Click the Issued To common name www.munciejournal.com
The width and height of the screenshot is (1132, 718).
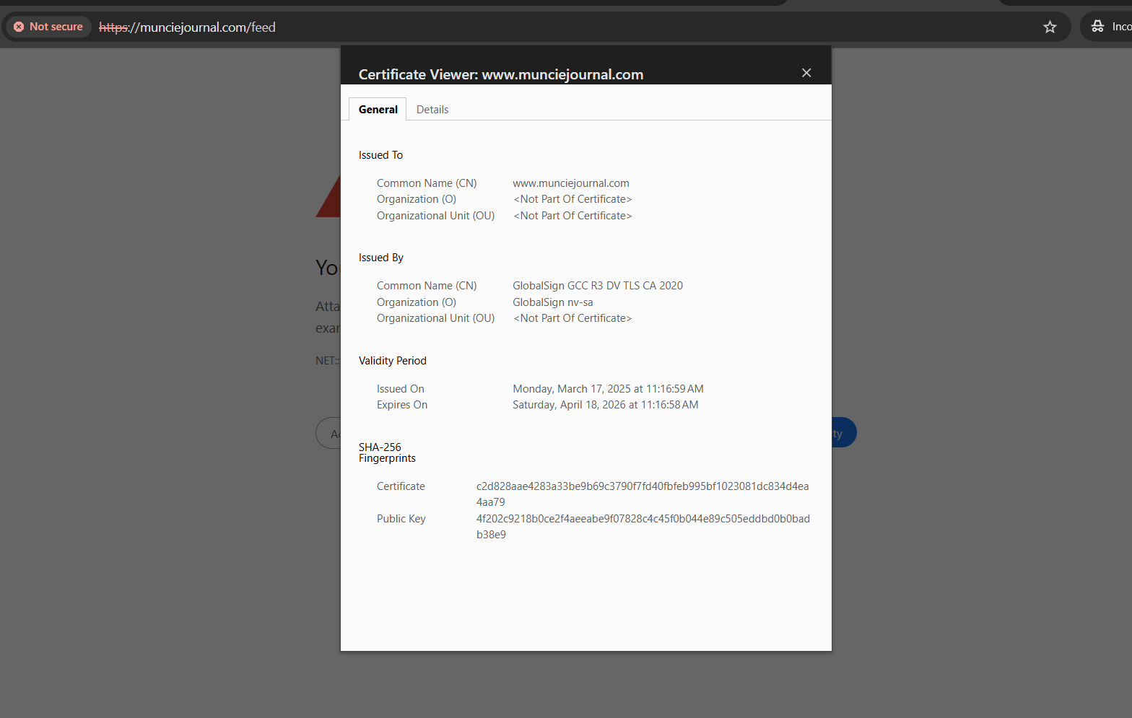[x=570, y=183]
